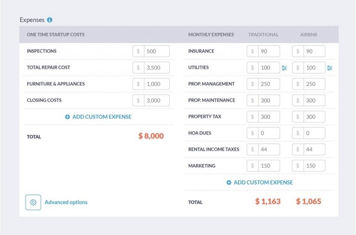Screen dimensions: 356x235
Task: Open the Advanced options gear icon
Action: coord(33,202)
